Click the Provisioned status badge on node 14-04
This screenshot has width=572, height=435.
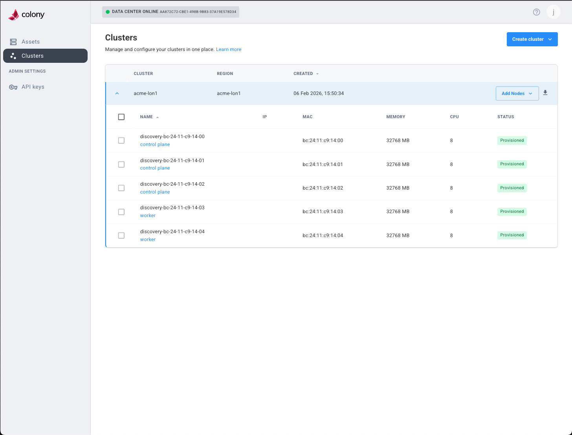point(512,235)
